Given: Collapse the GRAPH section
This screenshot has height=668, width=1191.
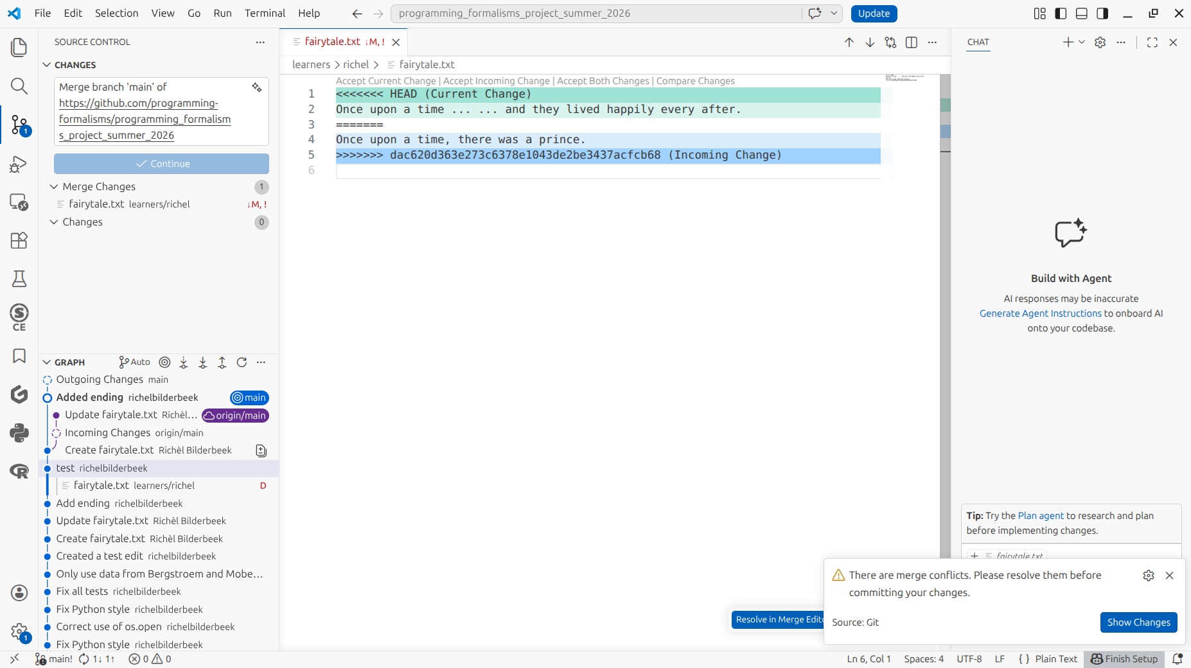Looking at the screenshot, I should [69, 362].
